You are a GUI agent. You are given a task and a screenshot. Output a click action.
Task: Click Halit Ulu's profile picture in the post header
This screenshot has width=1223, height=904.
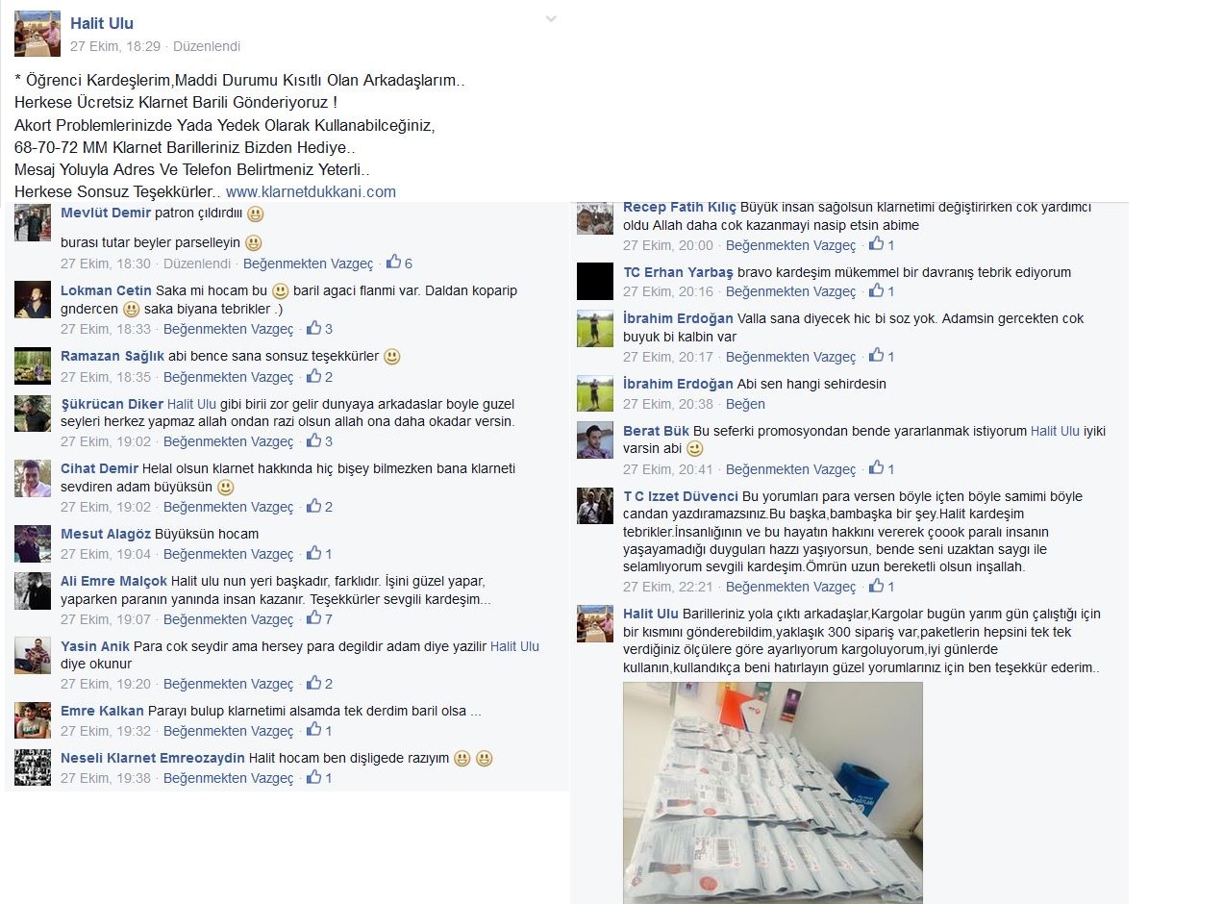[37, 34]
